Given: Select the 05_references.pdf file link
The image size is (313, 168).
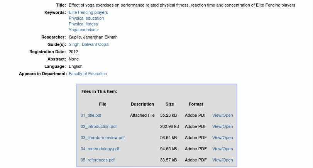Looking at the screenshot, I should tap(98, 160).
